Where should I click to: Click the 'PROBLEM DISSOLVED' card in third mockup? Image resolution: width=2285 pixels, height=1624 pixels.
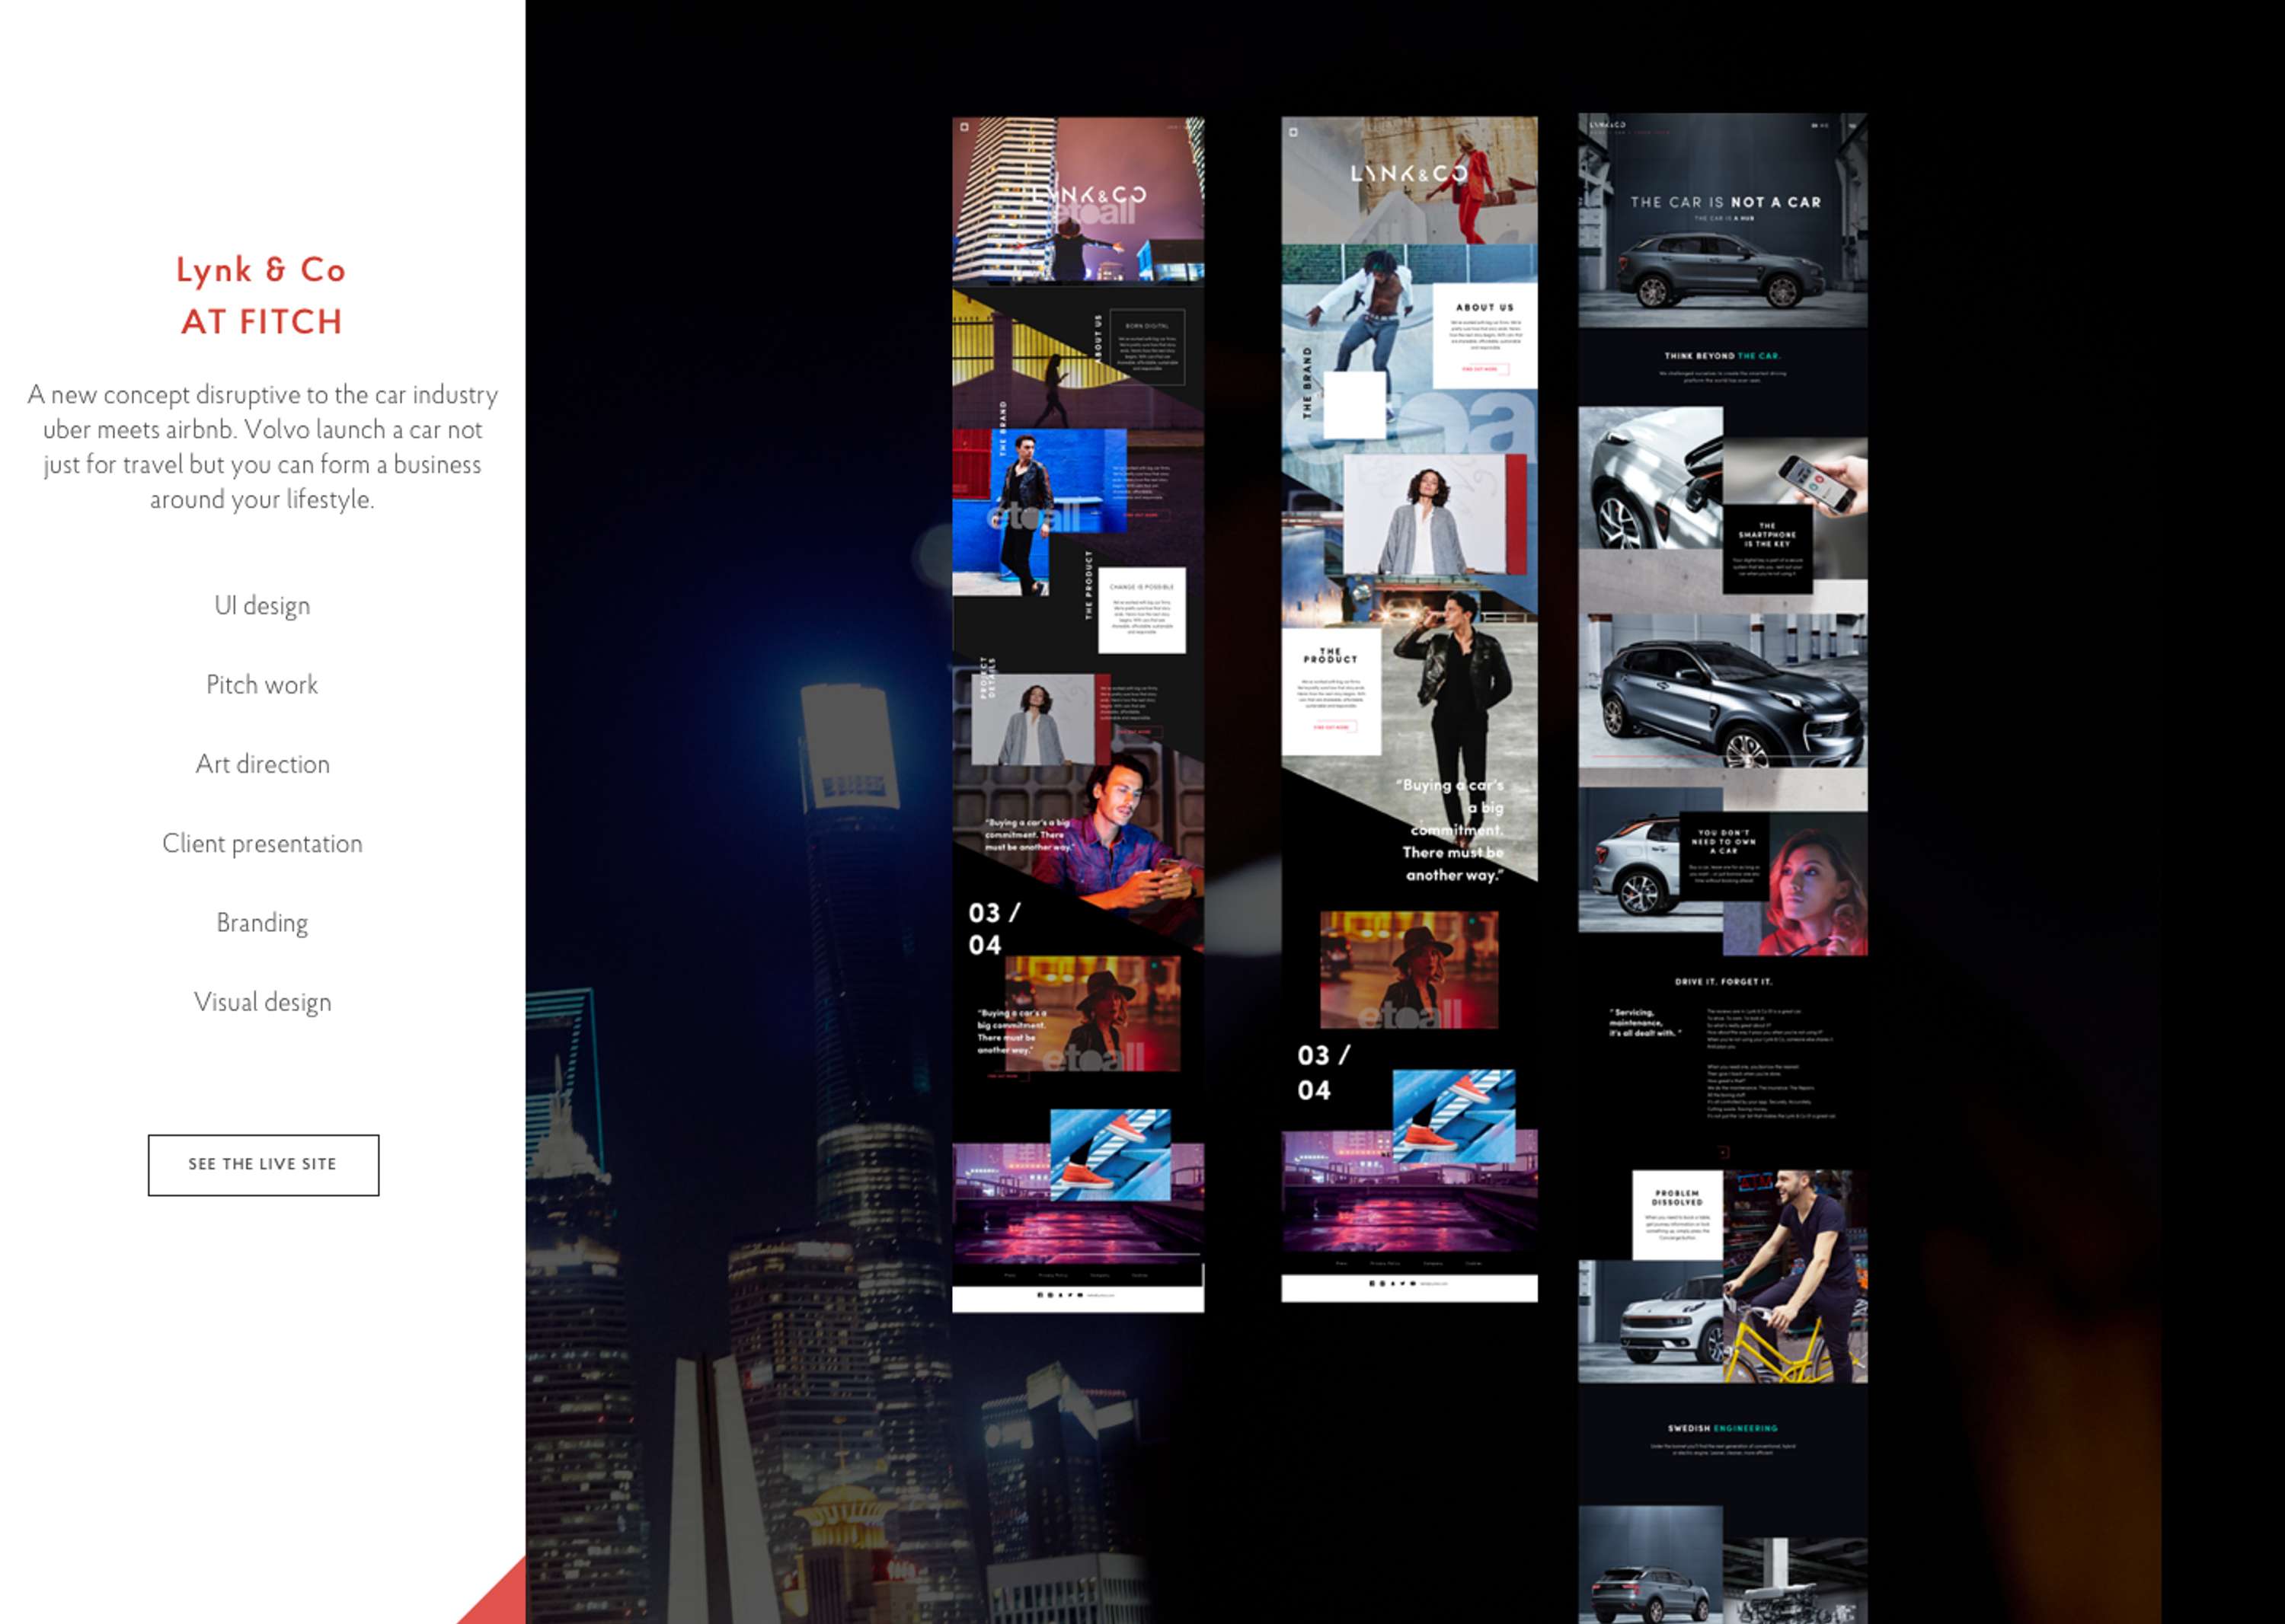click(1676, 1215)
